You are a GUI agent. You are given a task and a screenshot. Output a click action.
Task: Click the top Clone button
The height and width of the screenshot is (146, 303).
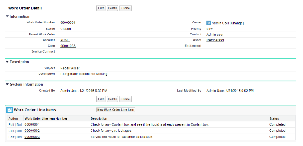[125, 8]
